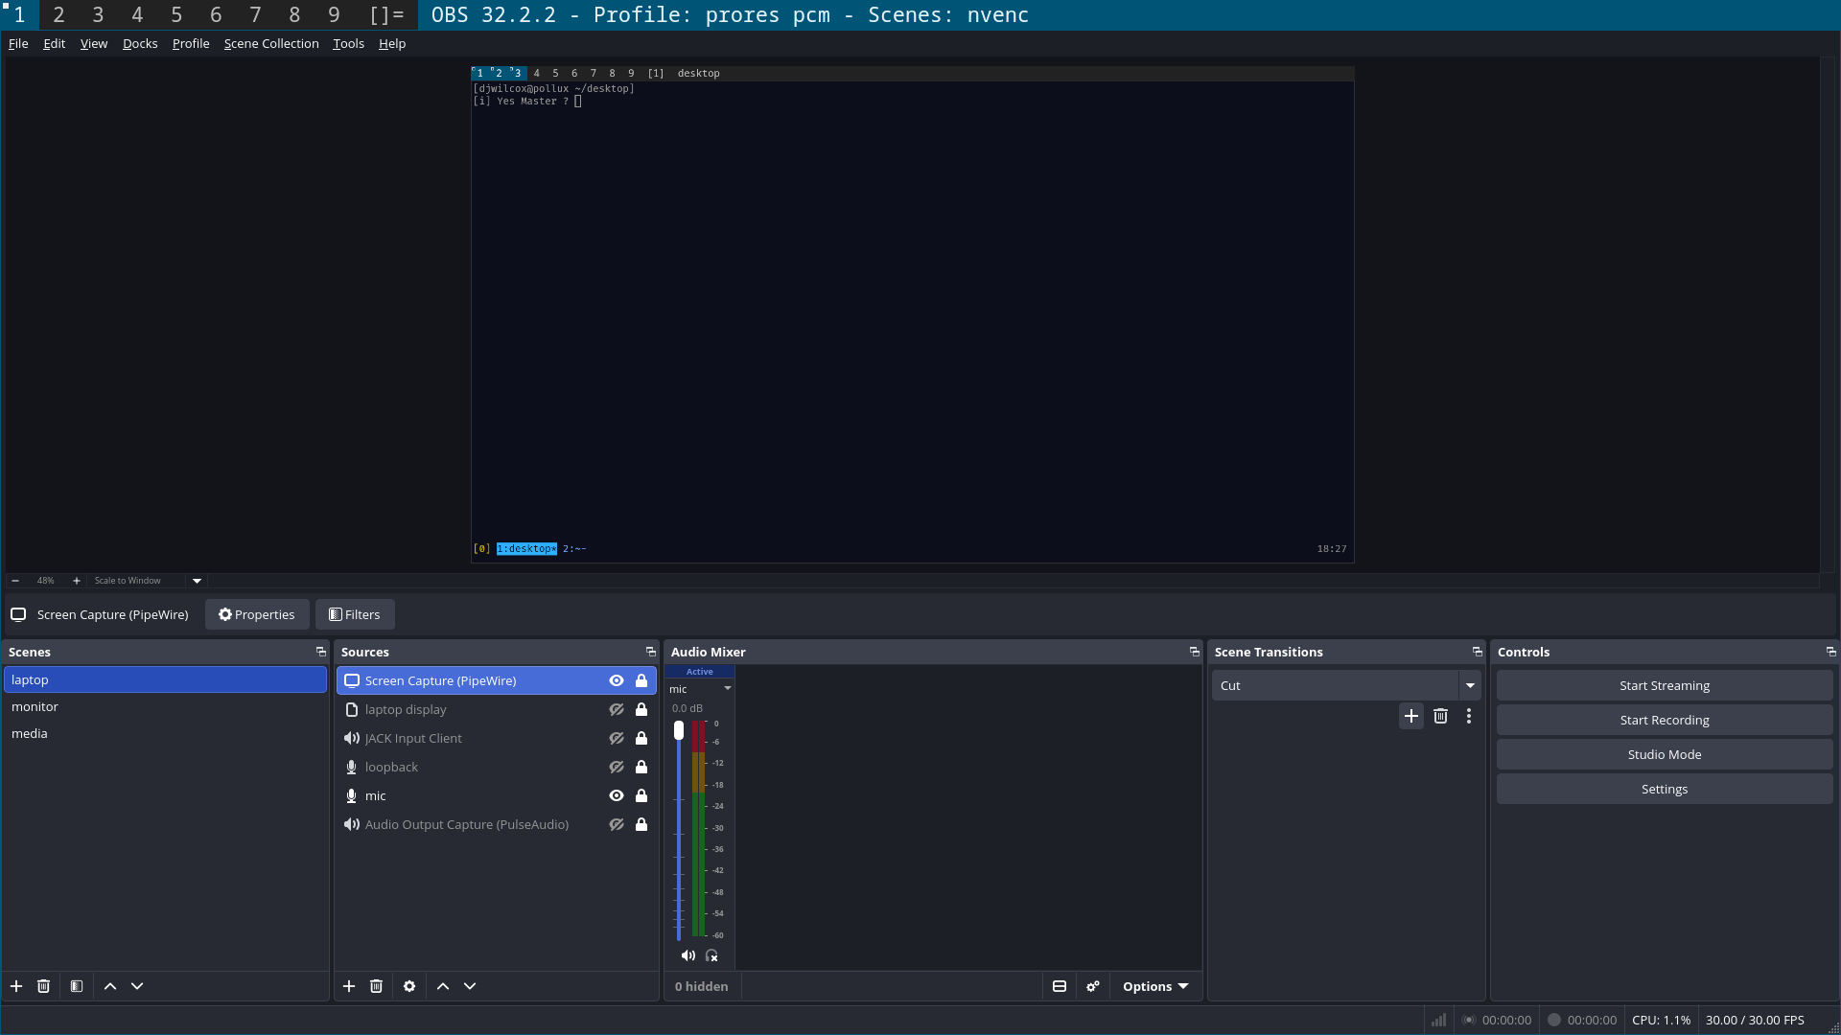Delete selected source with trash icon
Viewport: 1841px width, 1035px height.
click(x=376, y=986)
